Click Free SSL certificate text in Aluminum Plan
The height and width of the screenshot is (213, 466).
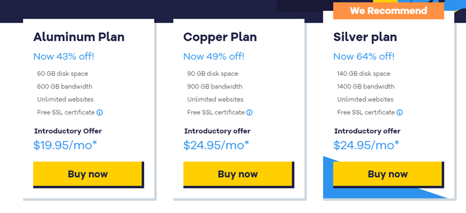pos(66,112)
